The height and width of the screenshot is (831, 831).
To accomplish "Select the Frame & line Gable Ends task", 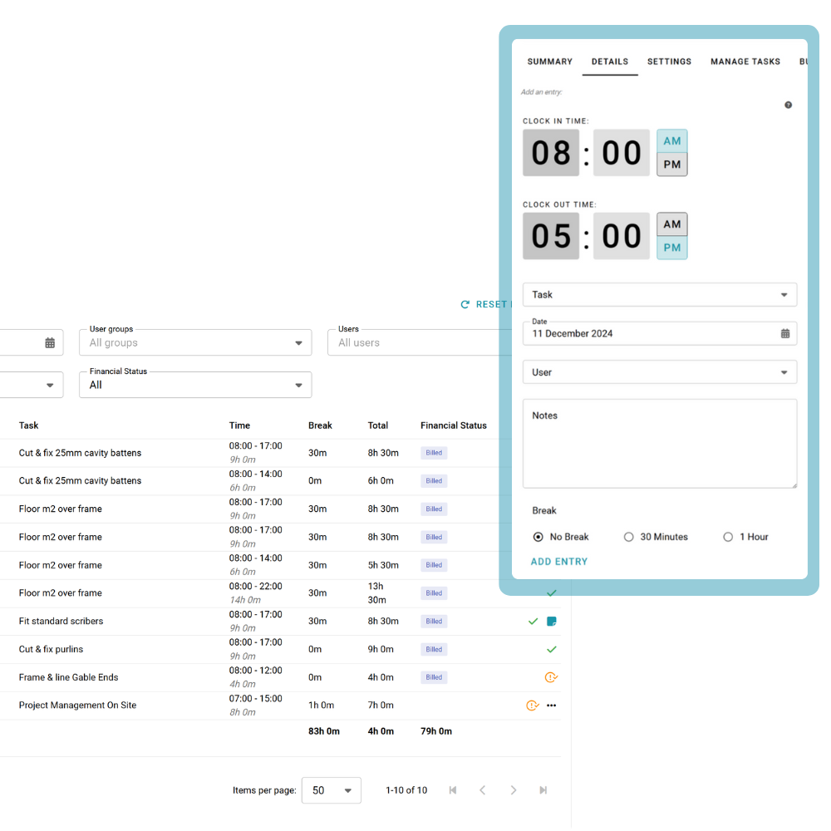I will coord(68,677).
